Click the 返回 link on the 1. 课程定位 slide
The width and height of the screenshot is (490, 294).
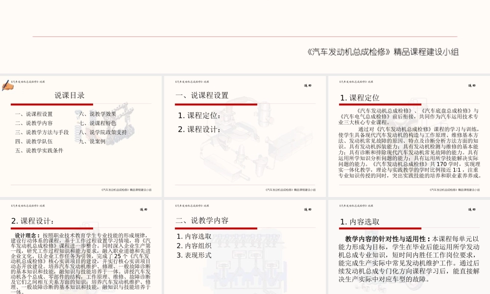point(471,85)
